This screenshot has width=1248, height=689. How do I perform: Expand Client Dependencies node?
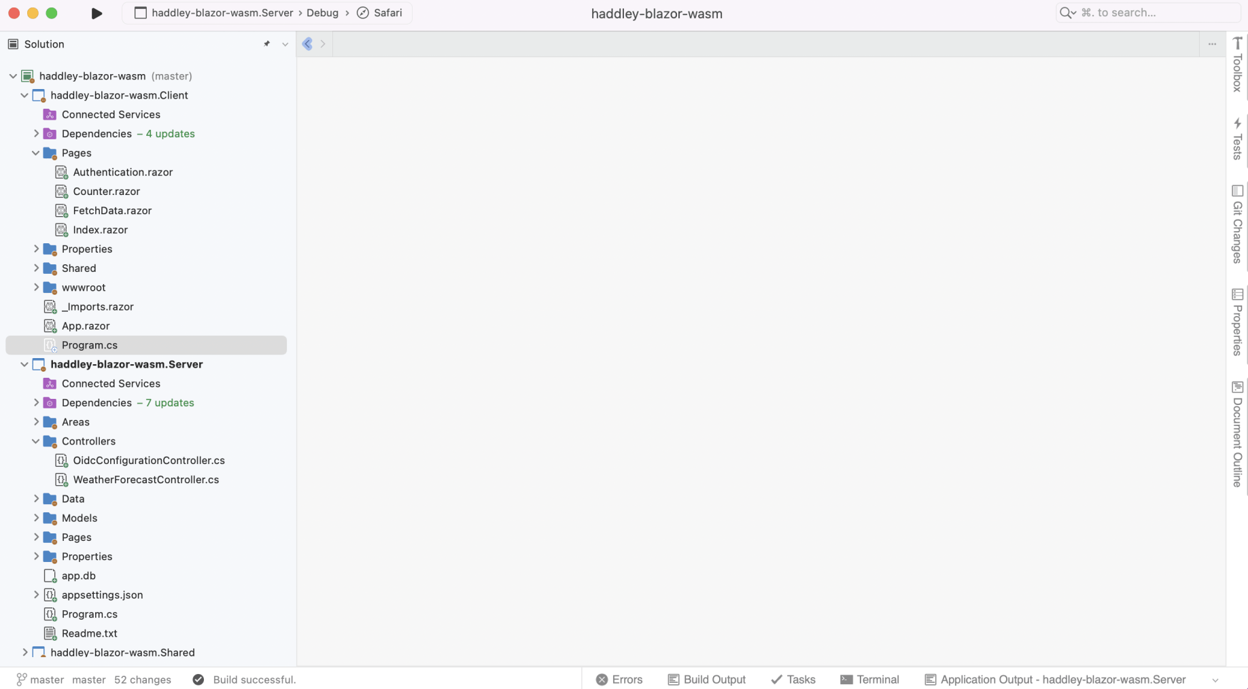coord(36,134)
